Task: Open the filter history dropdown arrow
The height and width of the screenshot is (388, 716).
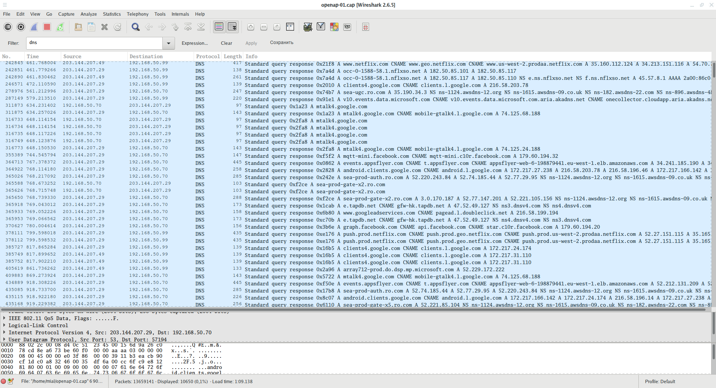Action: coord(169,43)
